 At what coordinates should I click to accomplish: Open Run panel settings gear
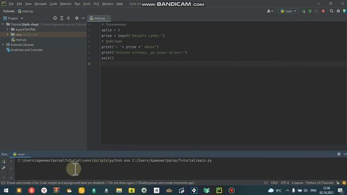coord(339,154)
